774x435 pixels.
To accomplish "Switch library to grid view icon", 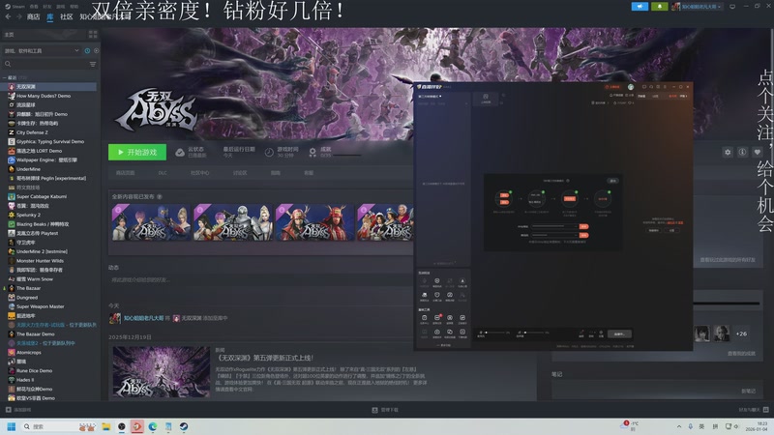I will pyautogui.click(x=93, y=34).
